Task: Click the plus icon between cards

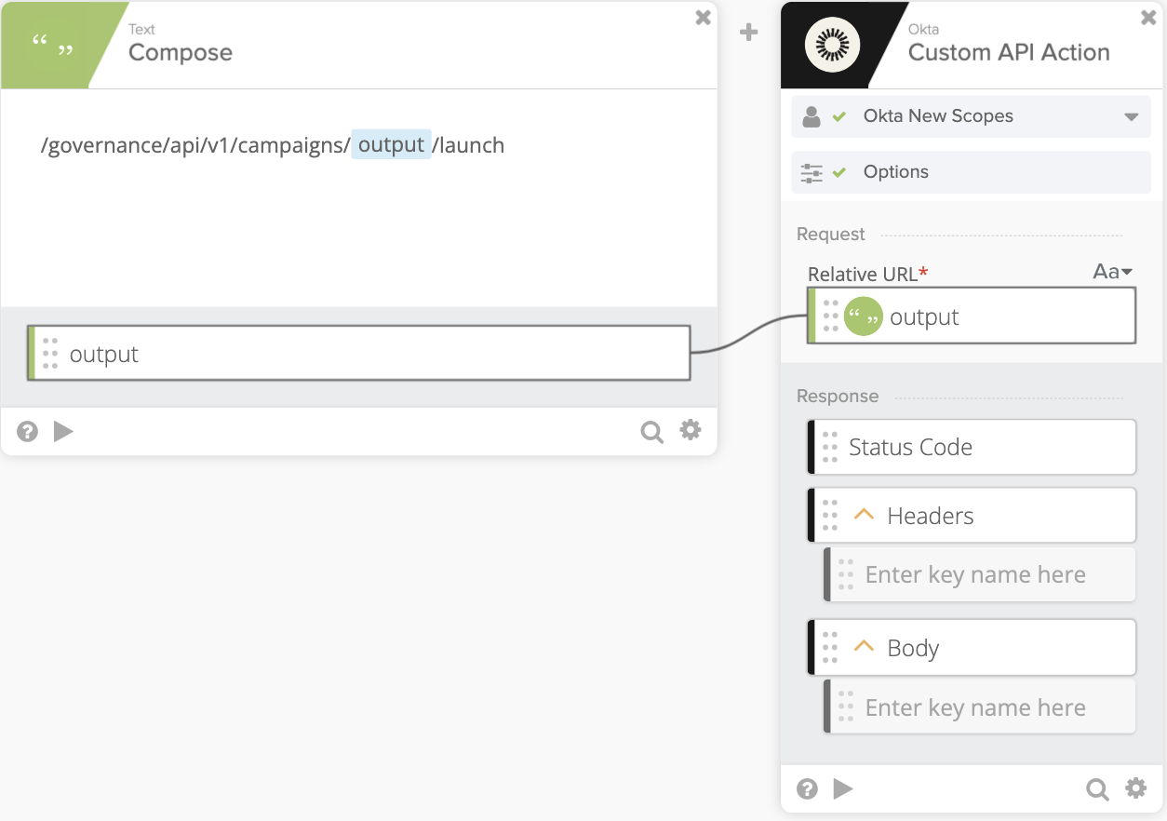Action: [748, 33]
